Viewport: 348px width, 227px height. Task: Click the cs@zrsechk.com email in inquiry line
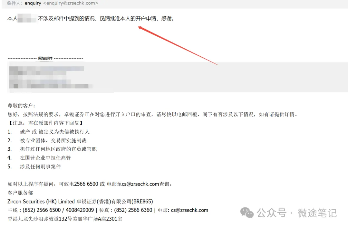coord(140,184)
